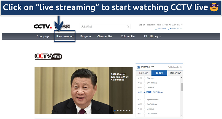Click the schedule scrollbar thumb

tap(182, 87)
